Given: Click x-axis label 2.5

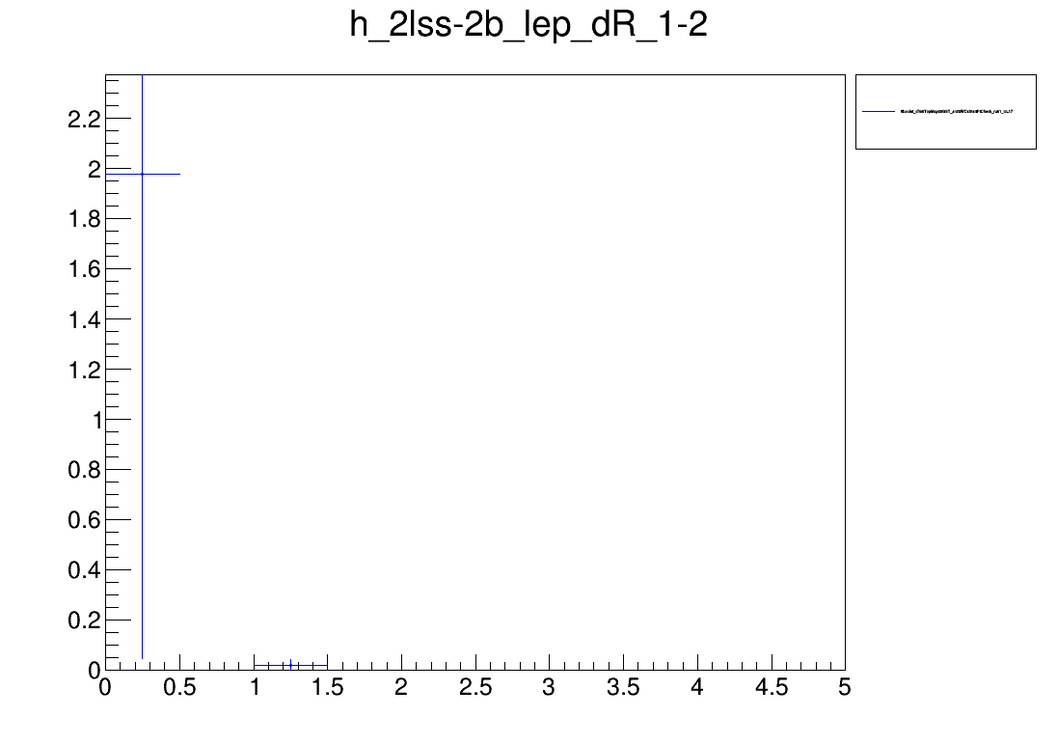Looking at the screenshot, I should (475, 688).
